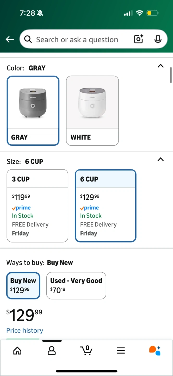Open the Price history link
Viewport: 173px width, 376px height.
click(x=25, y=331)
